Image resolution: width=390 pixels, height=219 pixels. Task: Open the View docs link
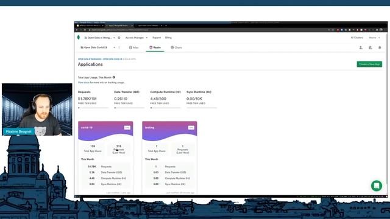coord(83,83)
